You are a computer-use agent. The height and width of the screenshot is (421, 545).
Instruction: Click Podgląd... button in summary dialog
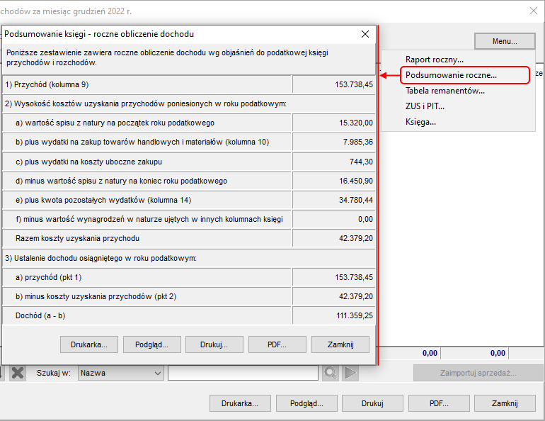click(151, 344)
